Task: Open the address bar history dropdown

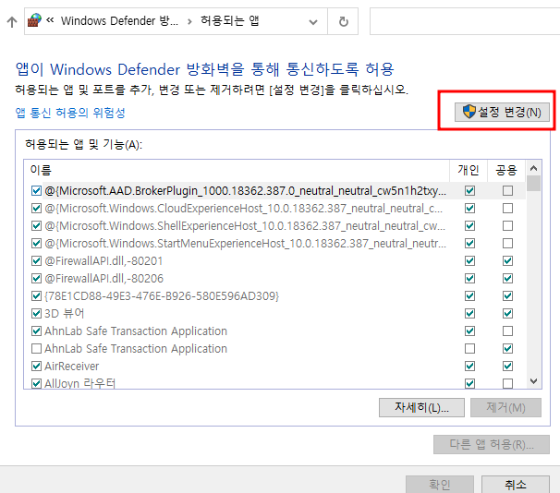Action: [313, 22]
